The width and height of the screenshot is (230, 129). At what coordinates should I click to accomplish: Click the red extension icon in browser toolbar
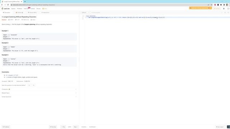215,5
